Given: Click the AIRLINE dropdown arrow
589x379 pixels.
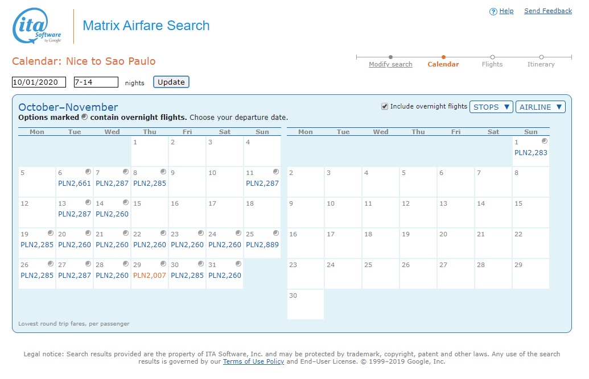Looking at the screenshot, I should pos(559,107).
